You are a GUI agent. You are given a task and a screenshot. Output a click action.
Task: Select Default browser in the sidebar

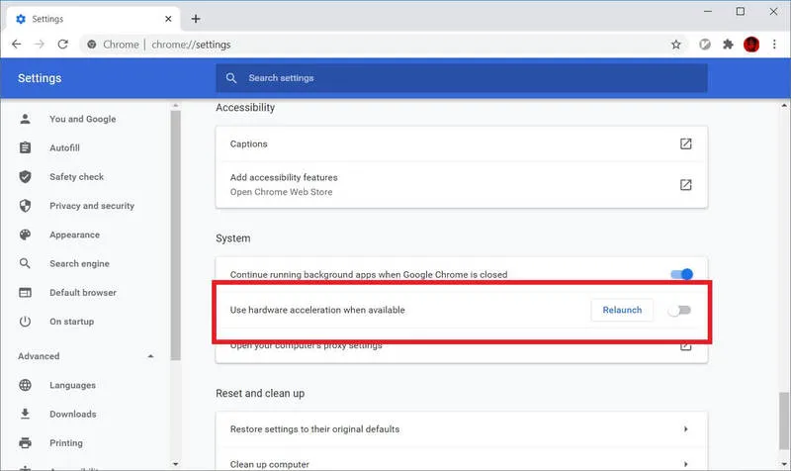pyautogui.click(x=83, y=292)
